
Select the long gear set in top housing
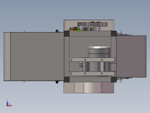click(x=93, y=24)
